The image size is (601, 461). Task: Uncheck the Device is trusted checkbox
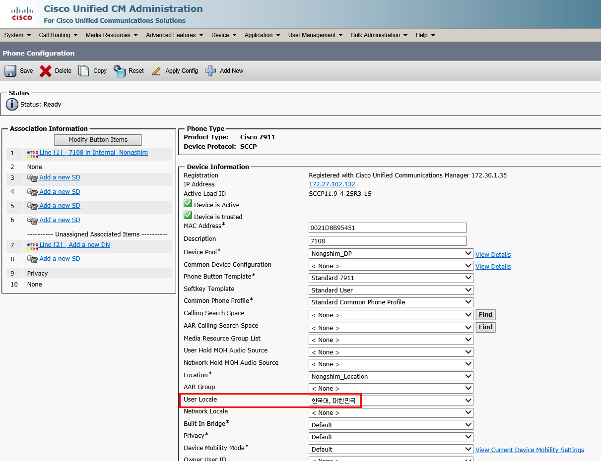pos(188,215)
